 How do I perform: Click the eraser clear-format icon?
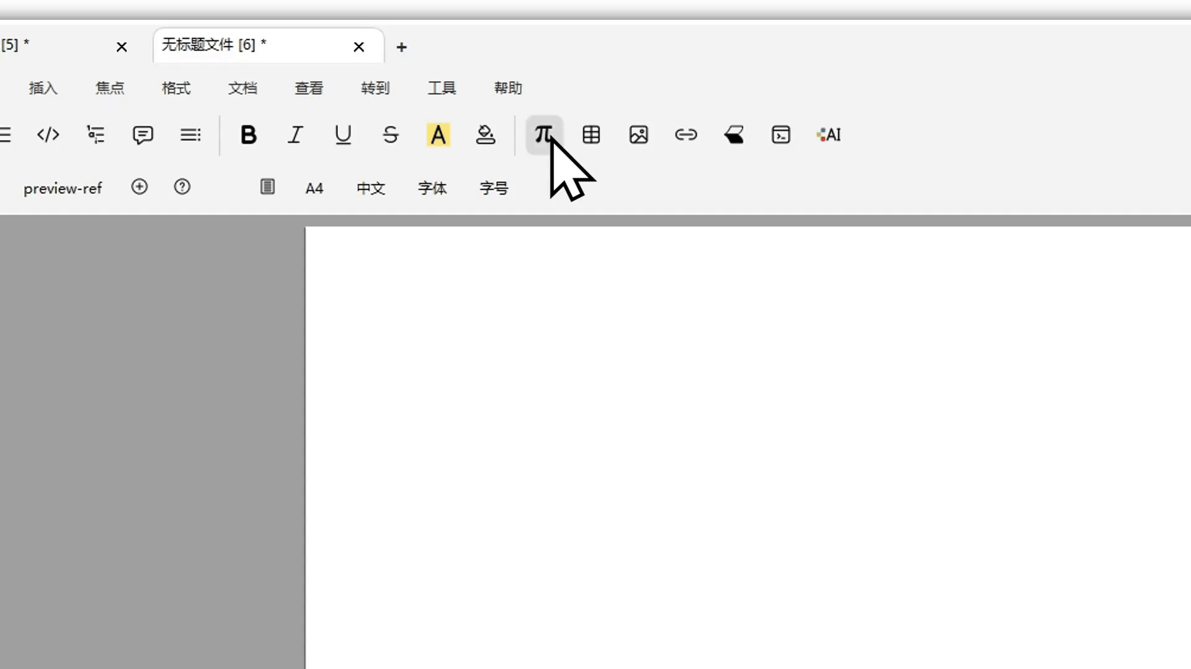coord(734,134)
